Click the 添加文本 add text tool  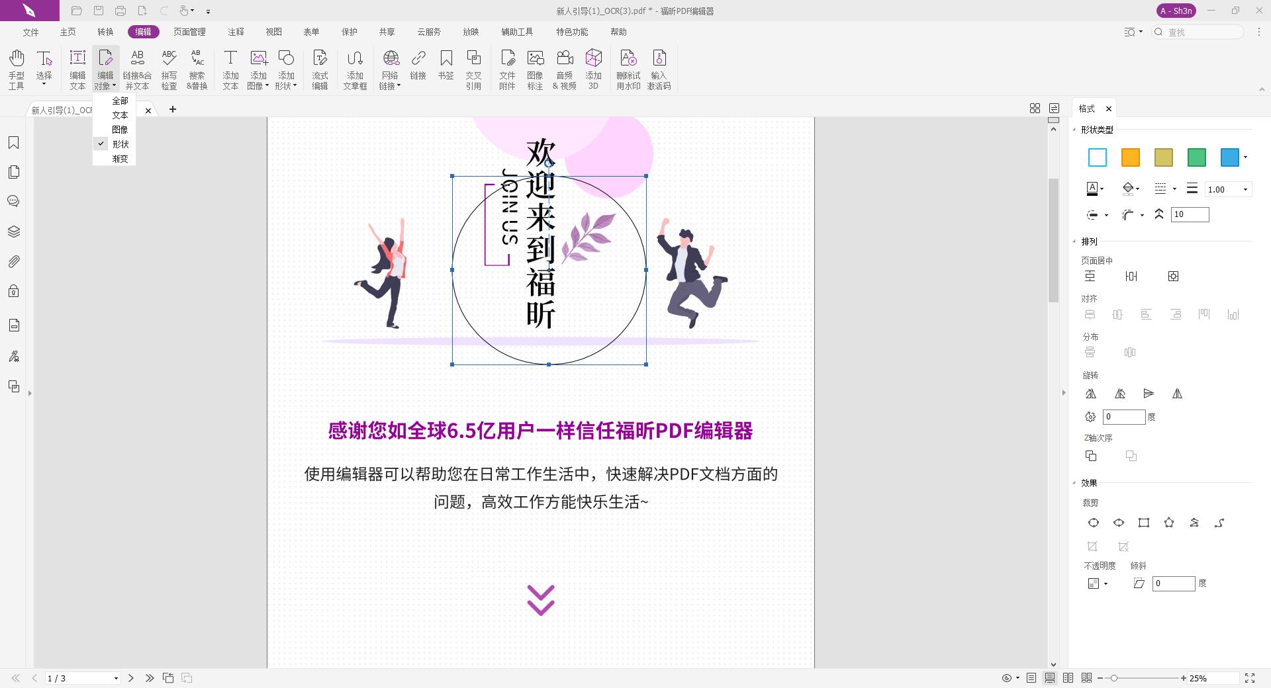click(x=230, y=69)
